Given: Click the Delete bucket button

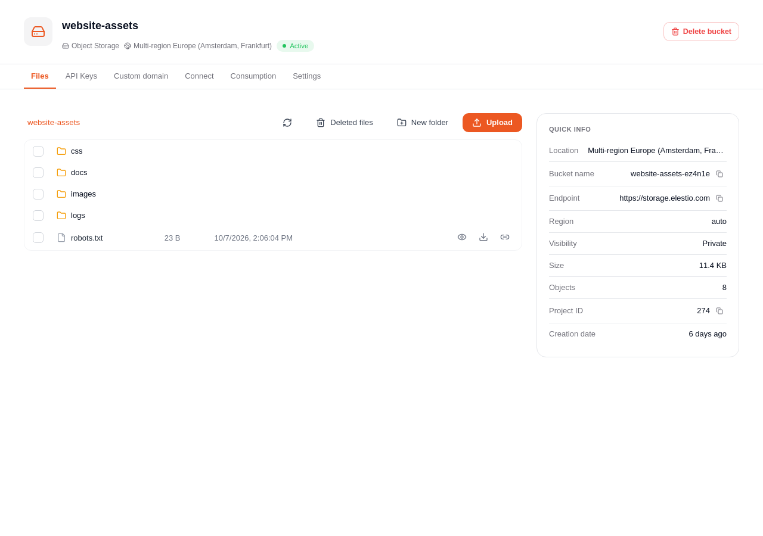Looking at the screenshot, I should (701, 32).
